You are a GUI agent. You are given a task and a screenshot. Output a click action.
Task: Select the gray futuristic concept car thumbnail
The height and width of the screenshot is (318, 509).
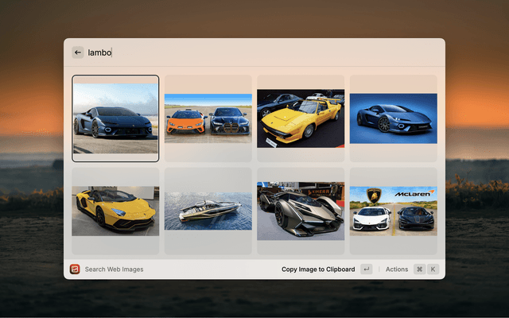[301, 211]
